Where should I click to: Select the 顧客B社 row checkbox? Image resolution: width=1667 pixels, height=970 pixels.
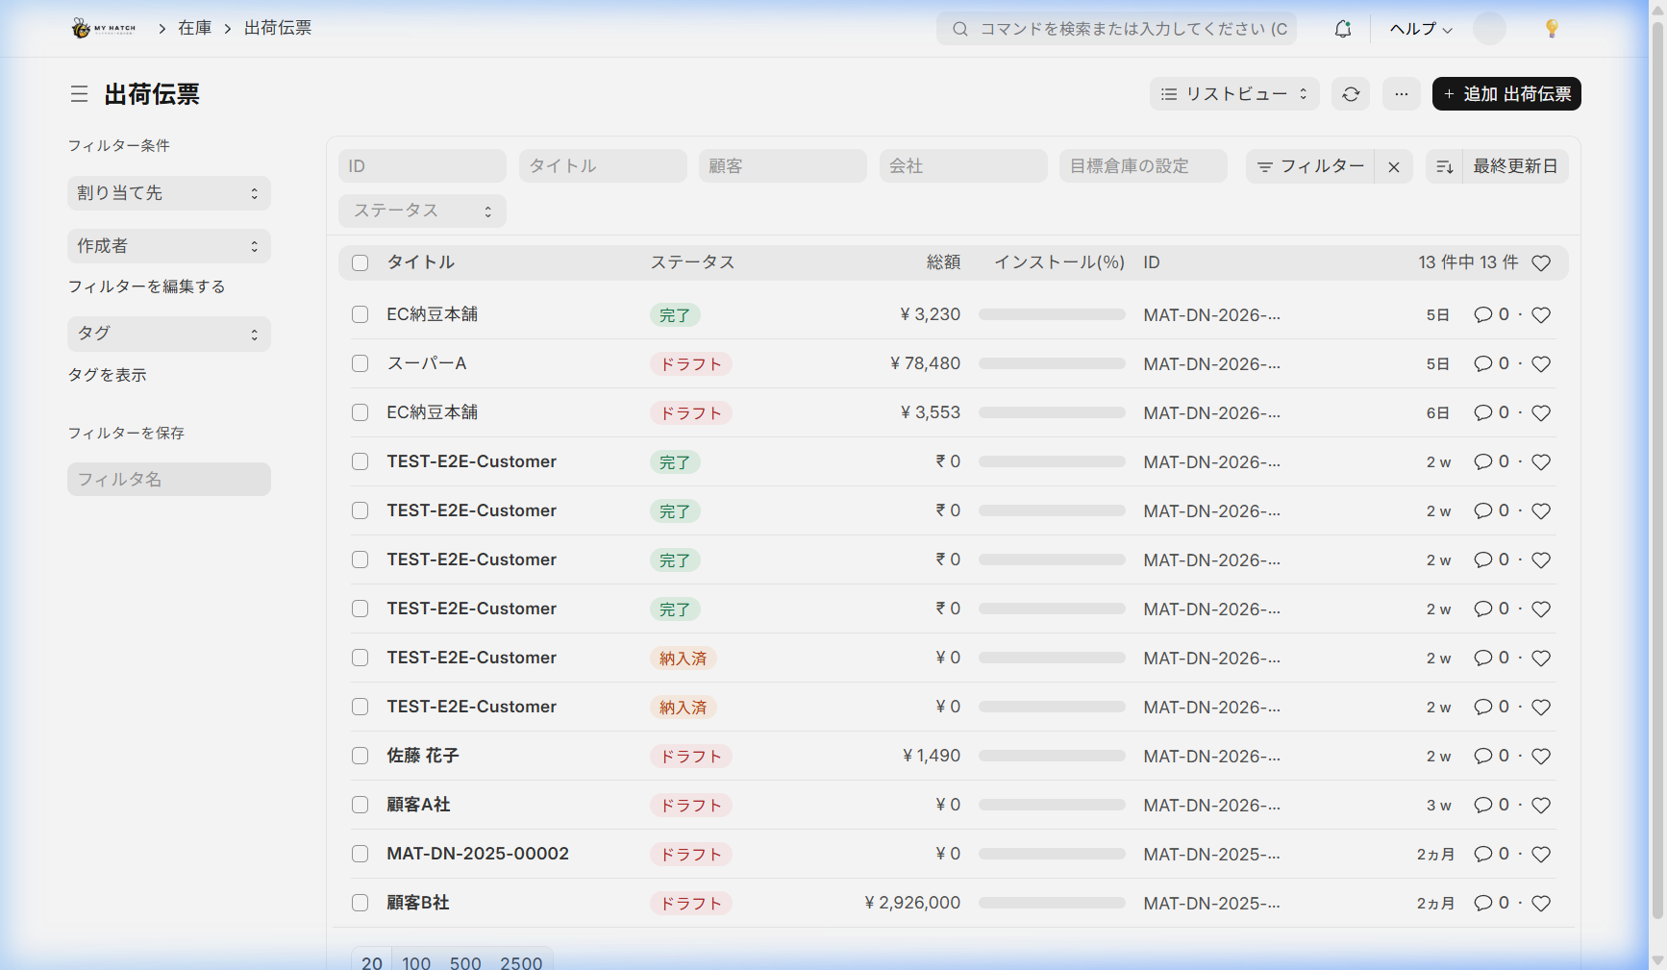(361, 903)
